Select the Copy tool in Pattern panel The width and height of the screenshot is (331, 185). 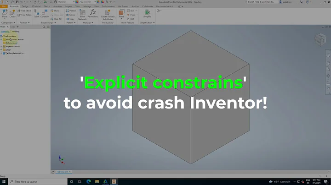coord(70,19)
